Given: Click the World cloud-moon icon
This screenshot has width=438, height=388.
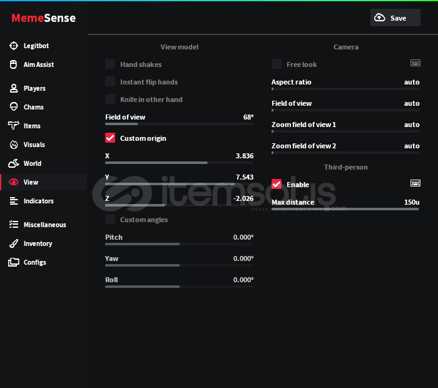Looking at the screenshot, I should (x=13, y=163).
